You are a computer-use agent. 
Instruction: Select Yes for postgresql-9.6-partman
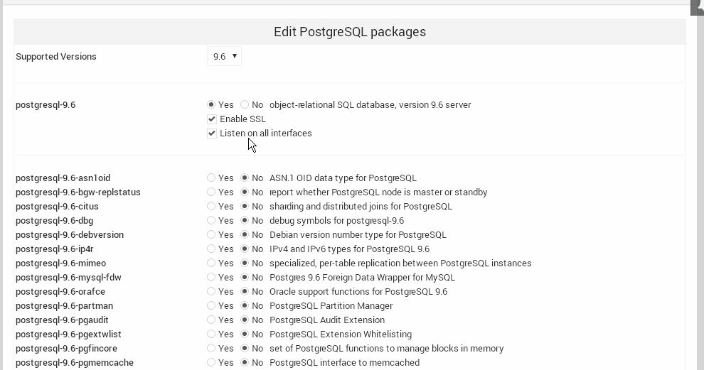pyautogui.click(x=211, y=305)
